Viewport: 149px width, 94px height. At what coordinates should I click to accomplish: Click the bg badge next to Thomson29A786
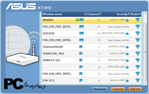pyautogui.click(x=81, y=47)
